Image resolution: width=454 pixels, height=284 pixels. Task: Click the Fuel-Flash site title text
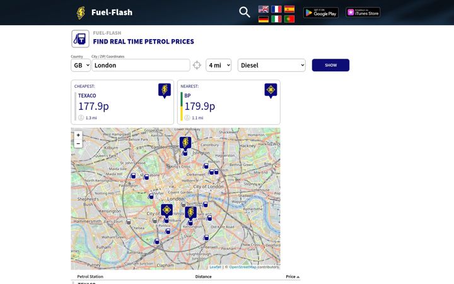point(112,13)
